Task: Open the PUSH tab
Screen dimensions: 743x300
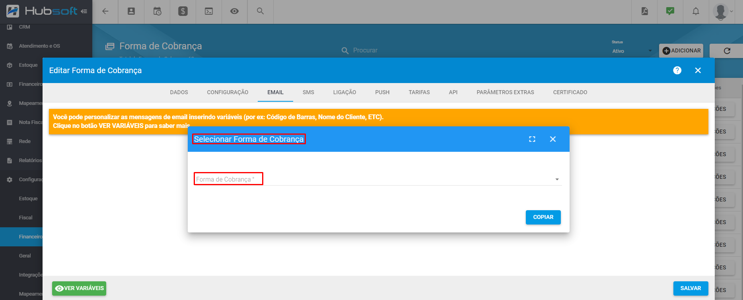Action: (382, 92)
